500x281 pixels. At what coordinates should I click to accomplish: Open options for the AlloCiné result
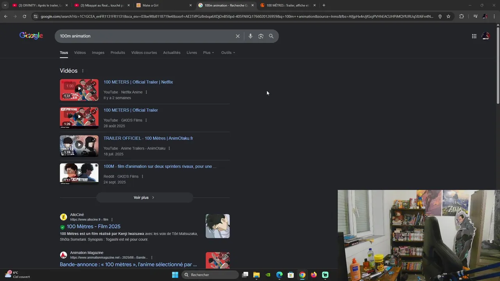(x=112, y=220)
